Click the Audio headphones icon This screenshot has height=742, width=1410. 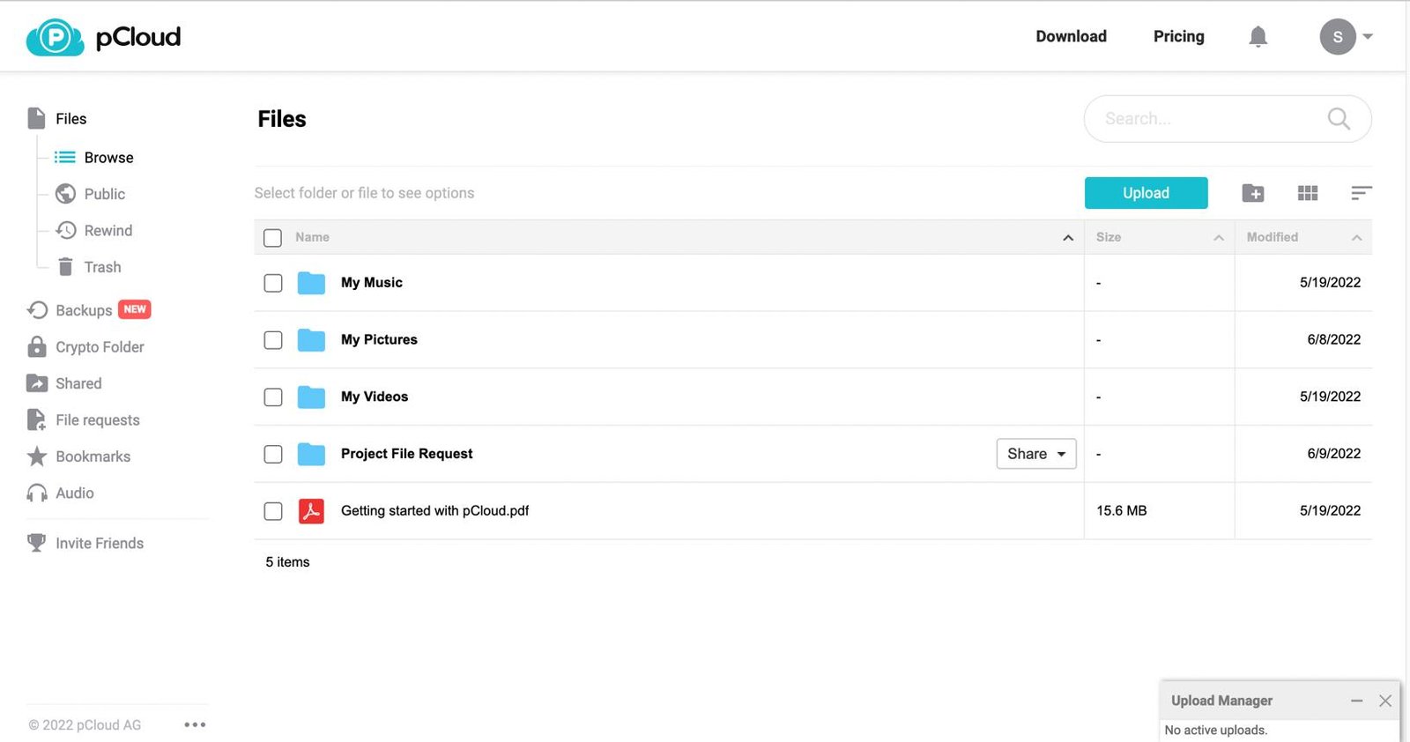37,493
